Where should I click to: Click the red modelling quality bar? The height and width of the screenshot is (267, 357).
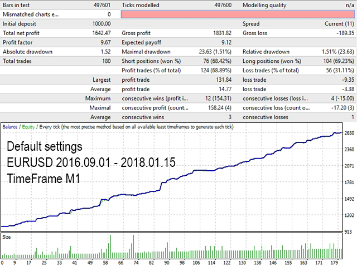pos(238,14)
